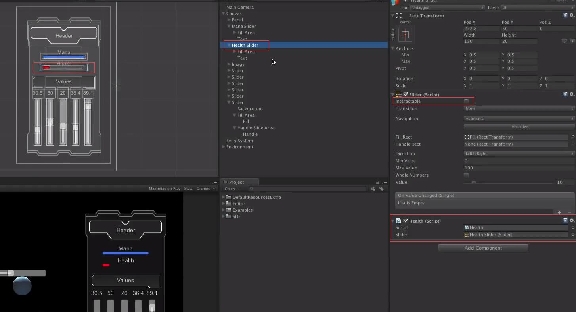Click the Value number field showing 10
576x312 pixels.
pos(565,182)
